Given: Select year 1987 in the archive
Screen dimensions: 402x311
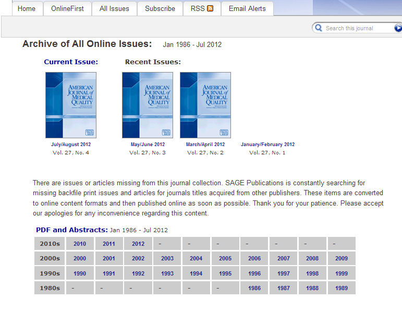Looking at the screenshot, I should 284,288.
